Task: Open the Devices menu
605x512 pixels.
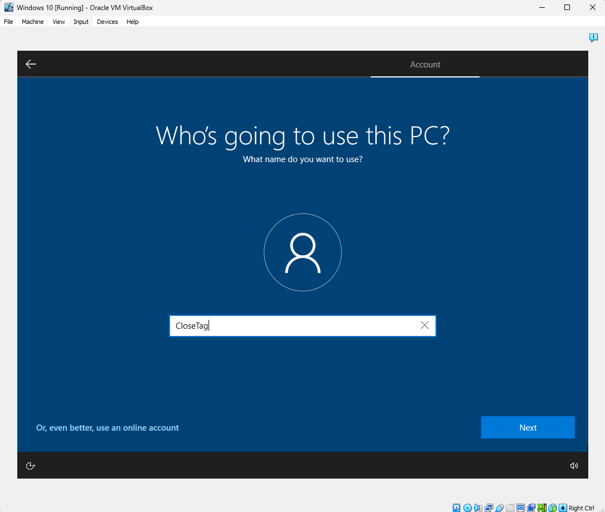Action: [x=107, y=22]
